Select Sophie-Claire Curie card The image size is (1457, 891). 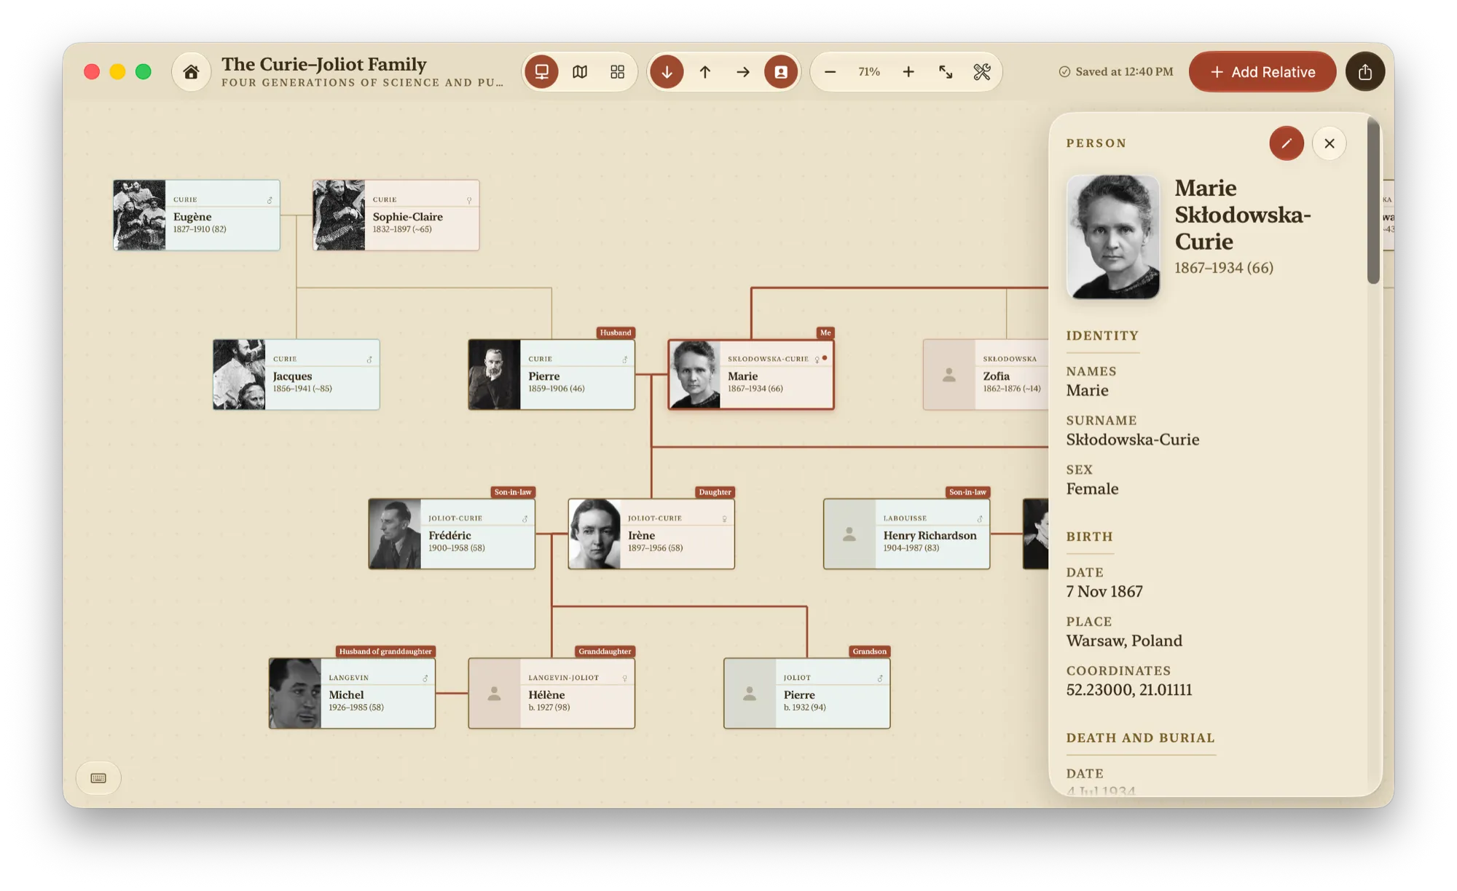click(396, 215)
